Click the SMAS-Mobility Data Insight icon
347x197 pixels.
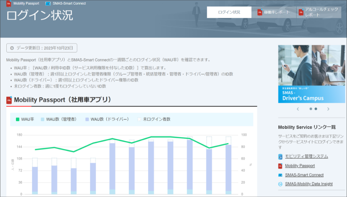pos(280,184)
